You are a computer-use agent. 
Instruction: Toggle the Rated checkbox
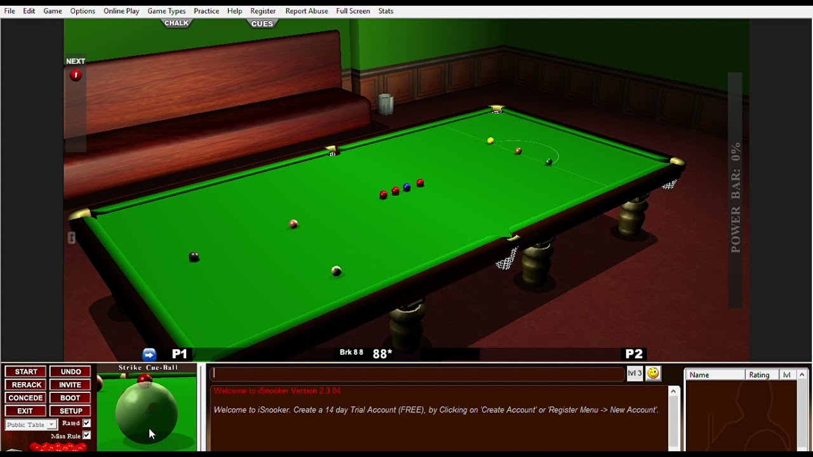86,423
